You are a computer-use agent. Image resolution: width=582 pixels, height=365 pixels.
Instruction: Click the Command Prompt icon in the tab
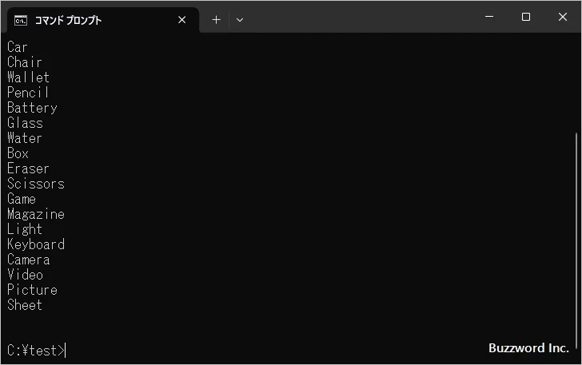(x=20, y=20)
